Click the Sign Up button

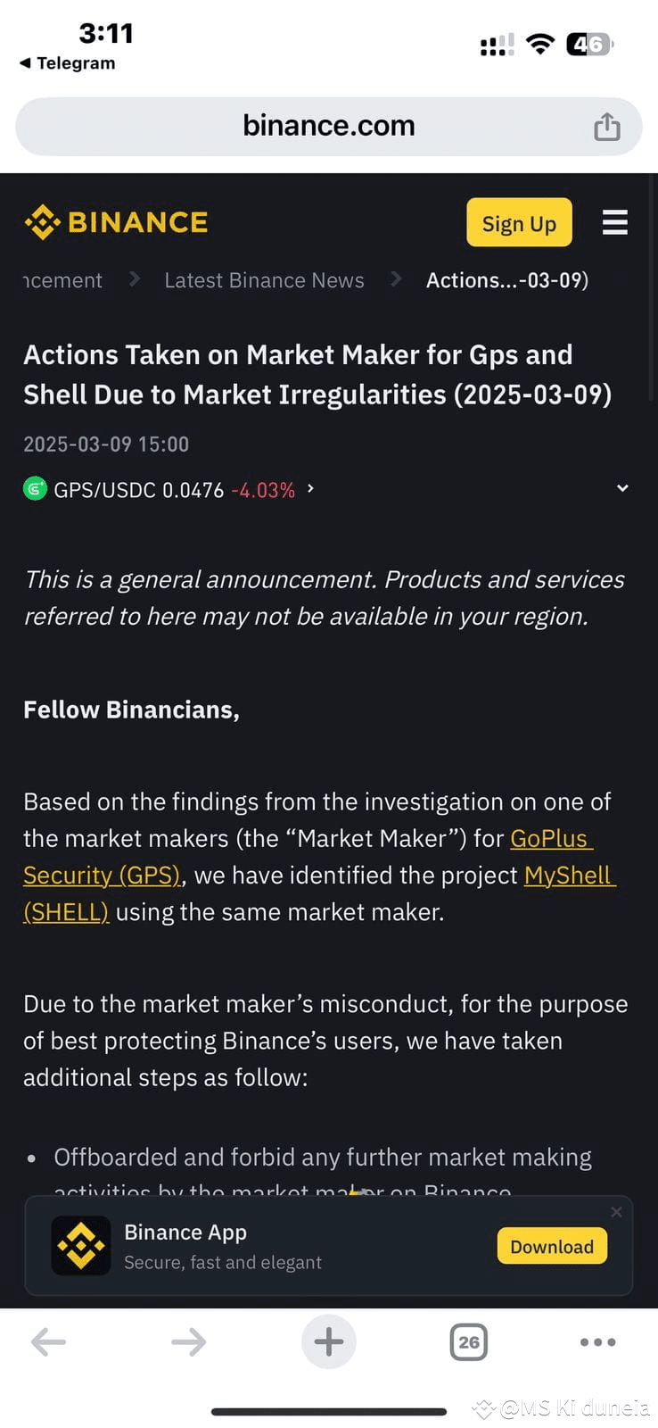pos(519,222)
